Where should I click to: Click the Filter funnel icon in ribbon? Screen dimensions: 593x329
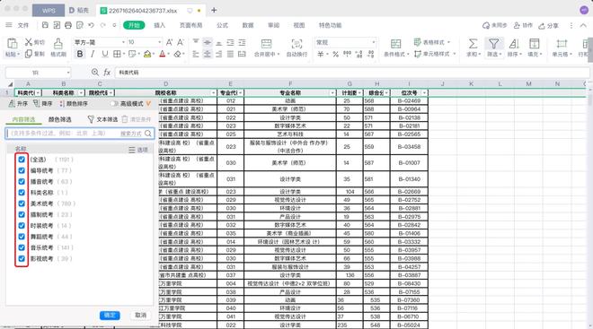(x=493, y=44)
